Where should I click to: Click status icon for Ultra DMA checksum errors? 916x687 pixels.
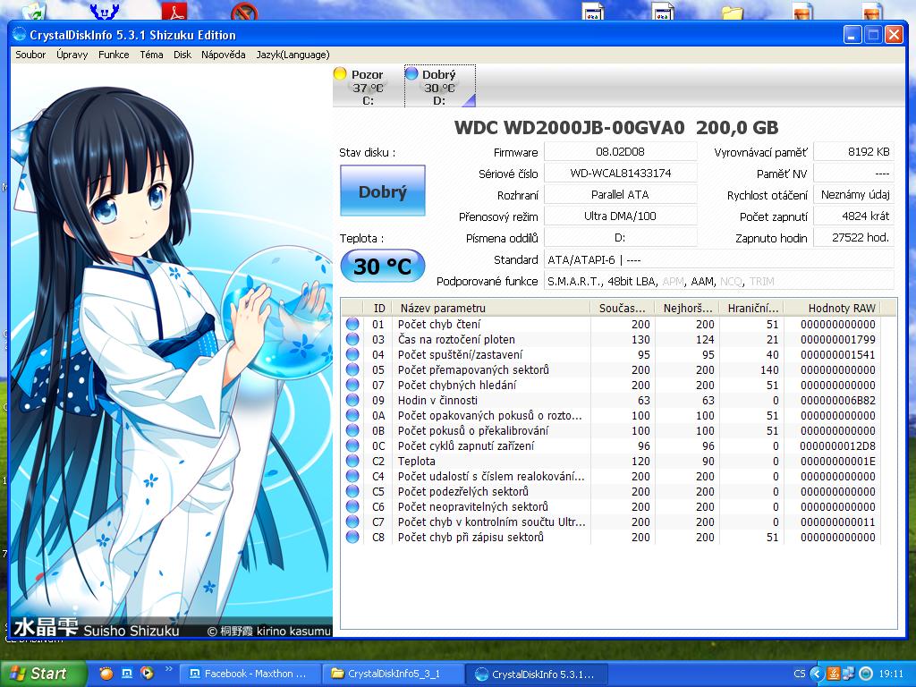pos(352,522)
